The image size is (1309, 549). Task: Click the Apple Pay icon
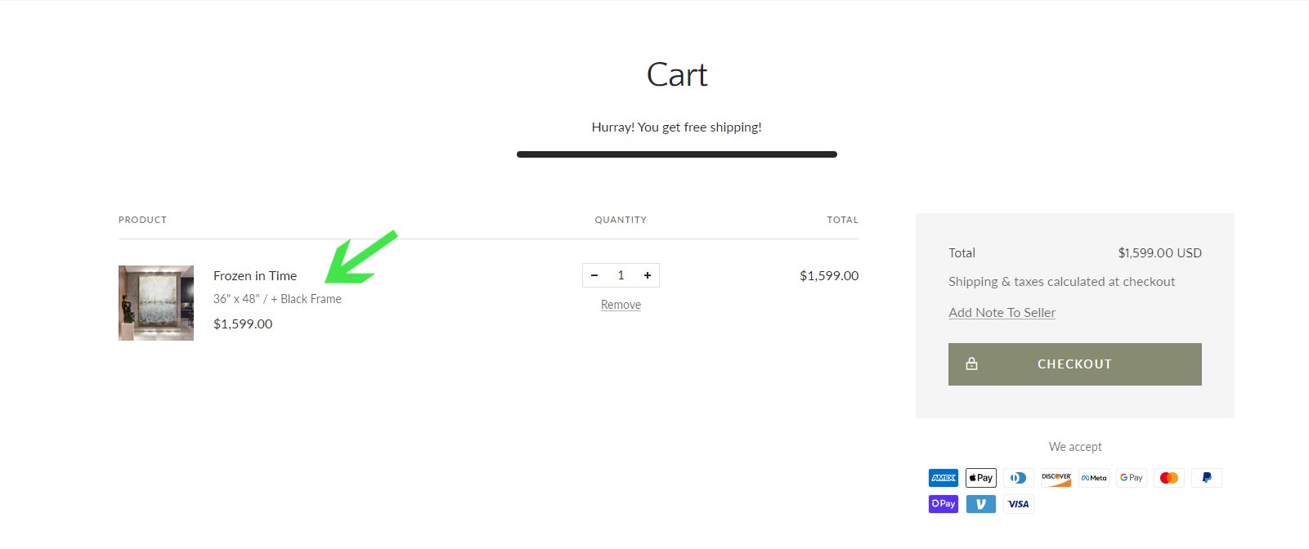tap(980, 478)
